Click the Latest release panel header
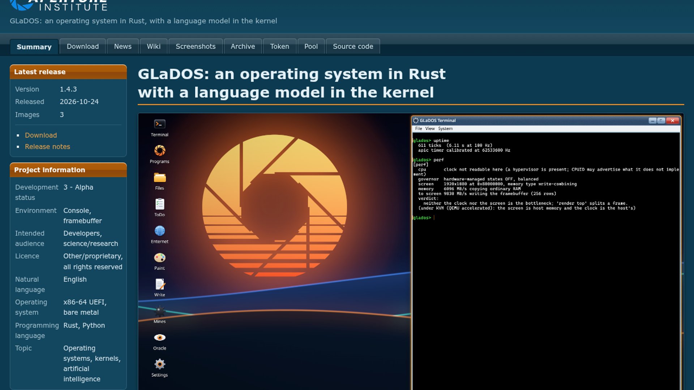 coord(68,72)
